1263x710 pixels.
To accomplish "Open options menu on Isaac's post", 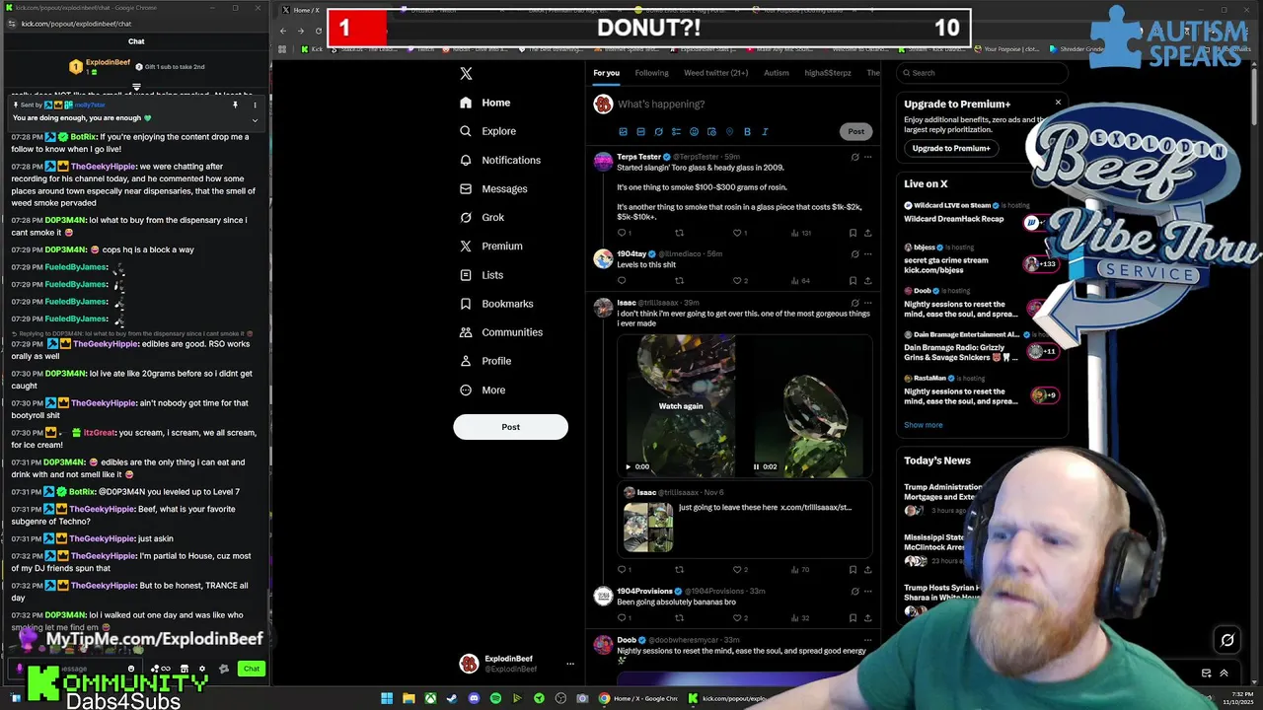I will tap(867, 303).
